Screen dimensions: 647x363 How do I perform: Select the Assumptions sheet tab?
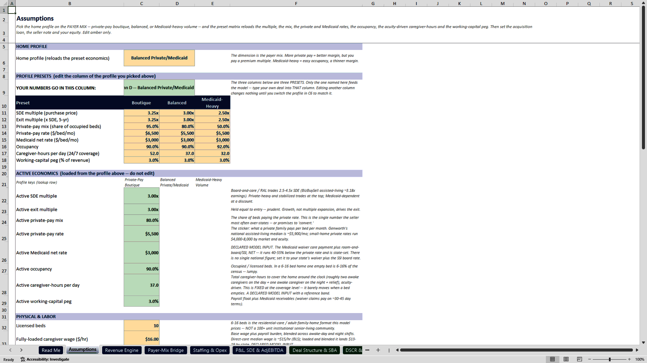[x=83, y=350]
